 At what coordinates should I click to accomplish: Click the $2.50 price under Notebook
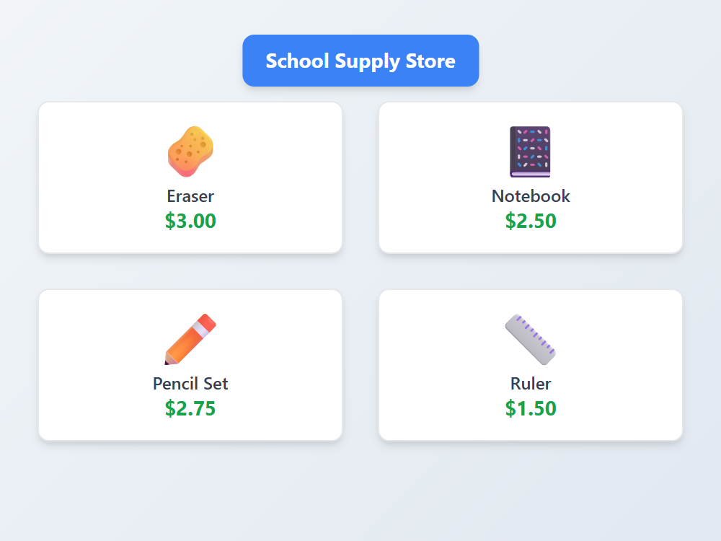click(x=531, y=221)
